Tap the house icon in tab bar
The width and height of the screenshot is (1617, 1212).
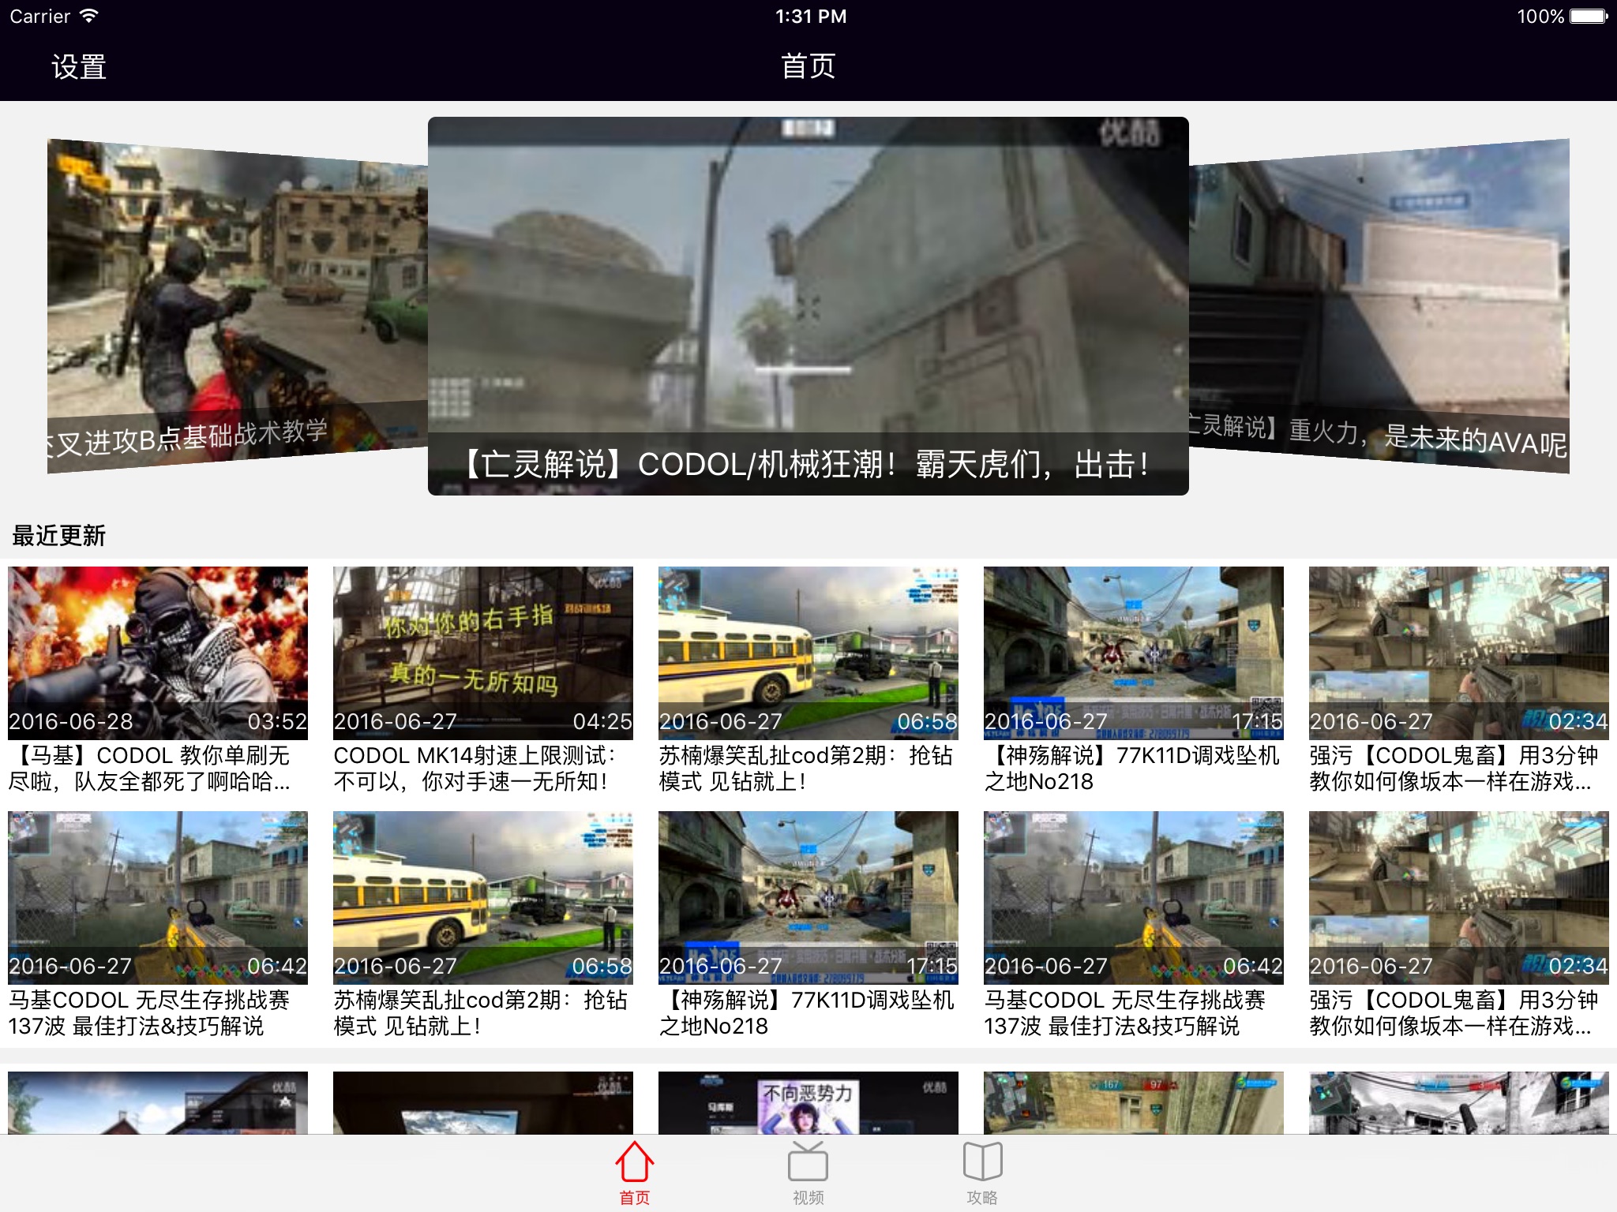click(x=634, y=1161)
